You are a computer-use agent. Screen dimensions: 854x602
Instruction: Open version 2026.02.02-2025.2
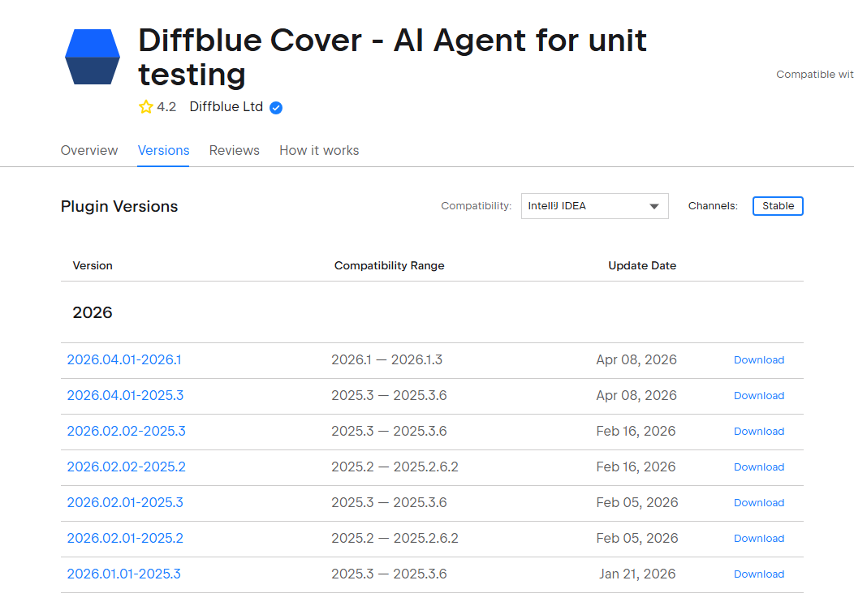coord(127,467)
